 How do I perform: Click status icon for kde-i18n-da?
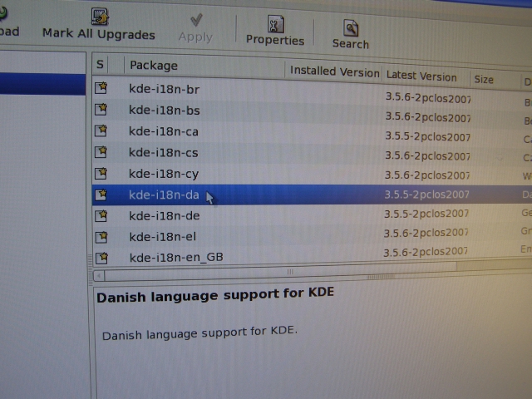click(x=101, y=195)
